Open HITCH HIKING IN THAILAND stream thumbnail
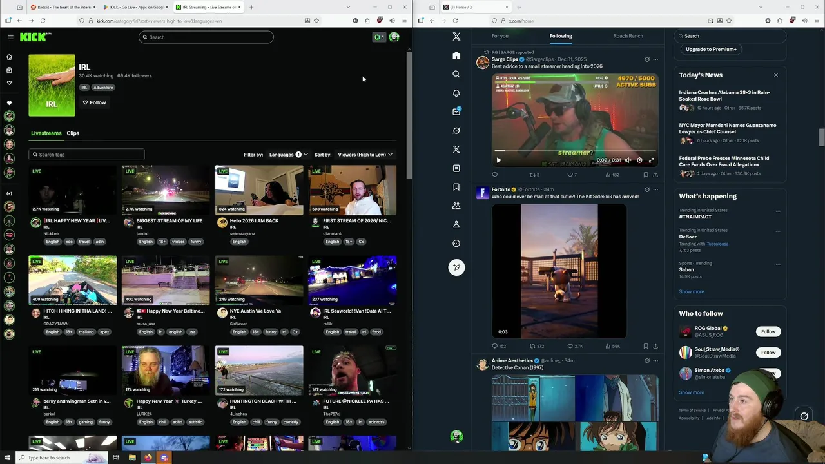Screen dimensions: 825x464 point(73,280)
